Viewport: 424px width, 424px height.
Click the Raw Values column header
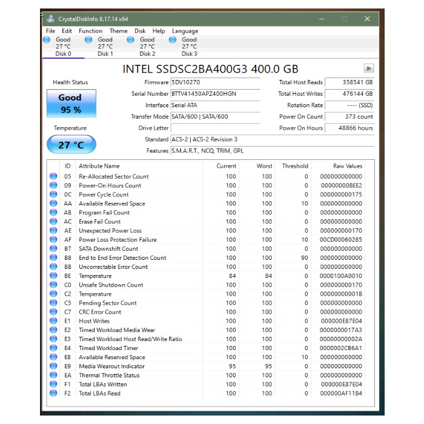[347, 166]
